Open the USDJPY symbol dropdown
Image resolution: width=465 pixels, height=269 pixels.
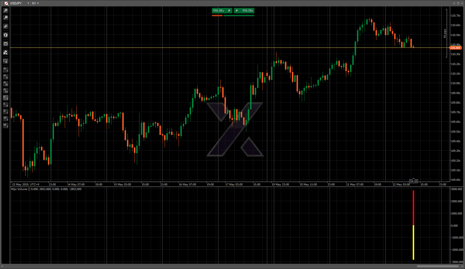coord(28,3)
